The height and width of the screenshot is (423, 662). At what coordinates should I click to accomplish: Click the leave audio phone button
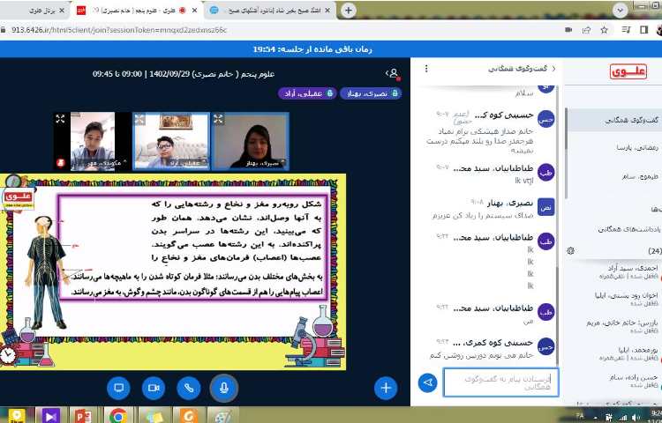189,387
